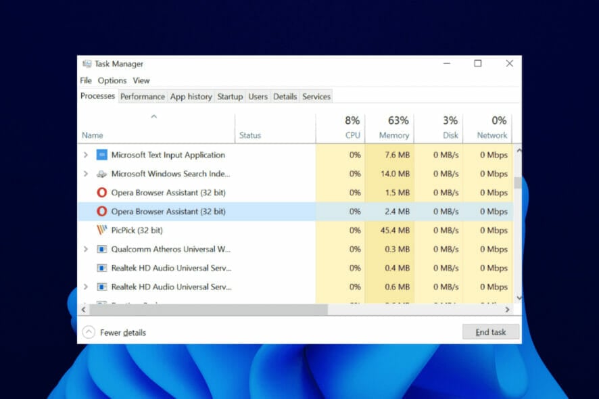
Task: Minimize the Task Manager window
Action: click(x=447, y=64)
